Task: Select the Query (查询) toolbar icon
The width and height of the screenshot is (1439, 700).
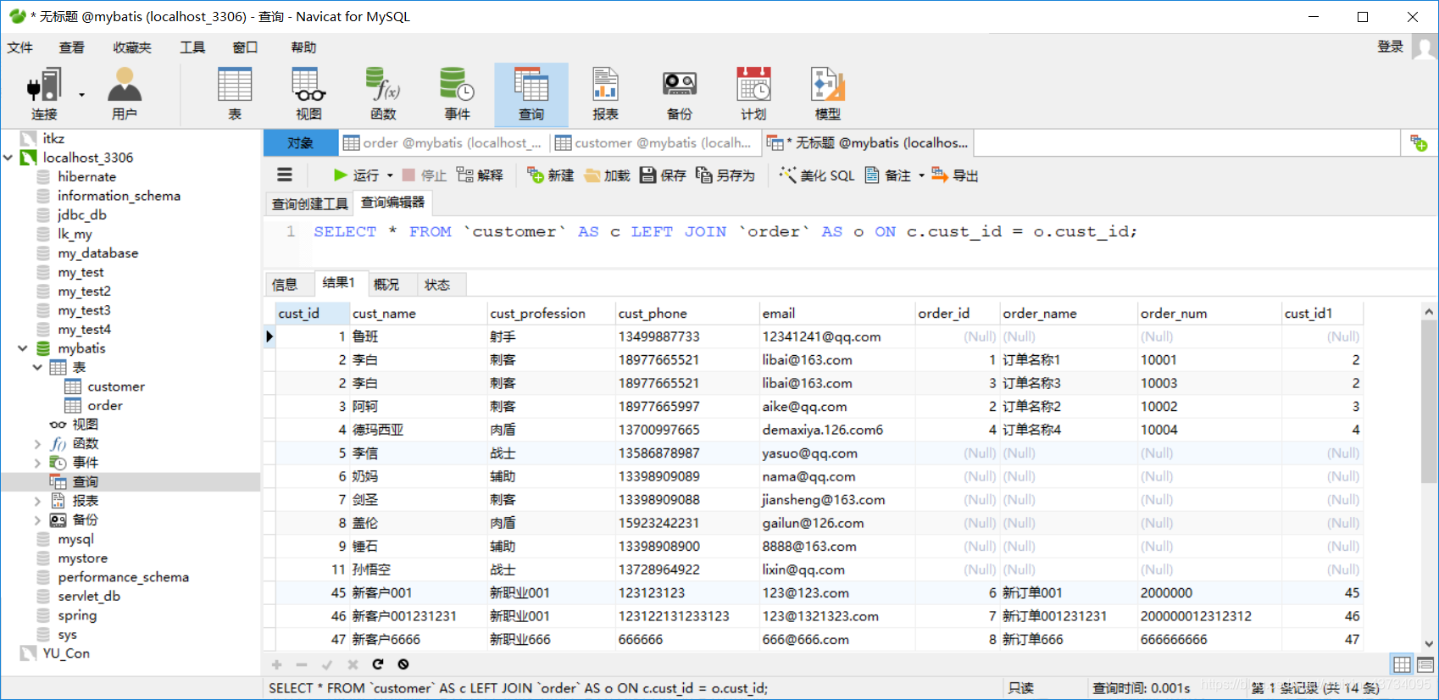Action: point(531,93)
